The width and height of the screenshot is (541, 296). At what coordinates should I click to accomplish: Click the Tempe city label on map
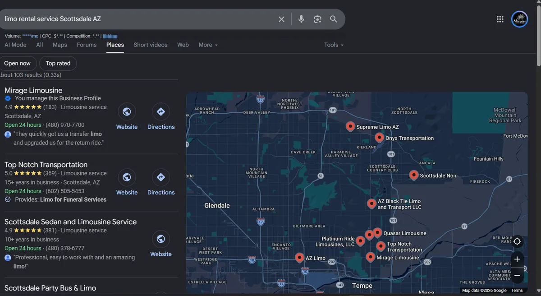(x=362, y=286)
